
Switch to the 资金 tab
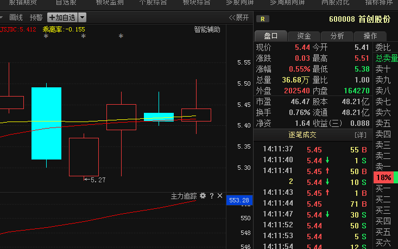(304, 36)
